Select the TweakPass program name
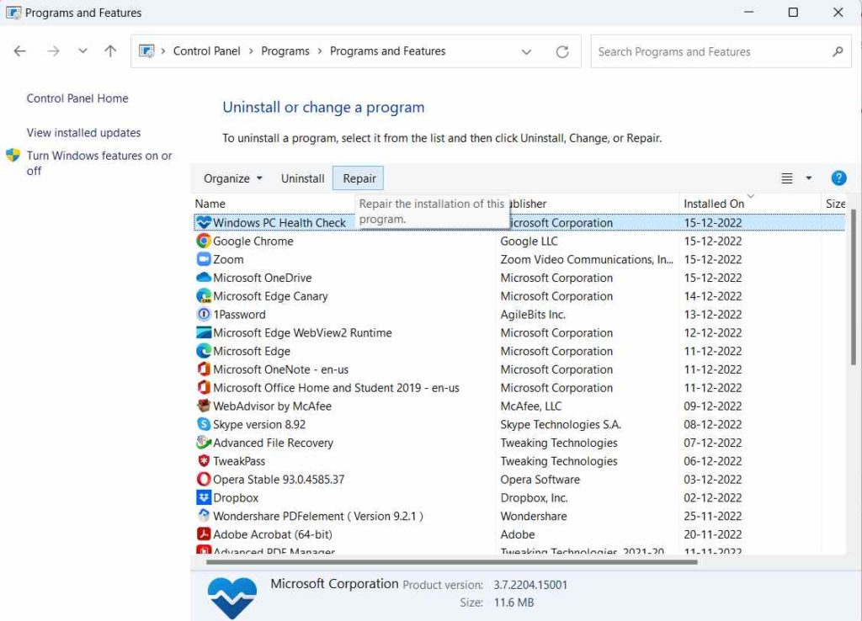This screenshot has width=862, height=621. coord(238,461)
